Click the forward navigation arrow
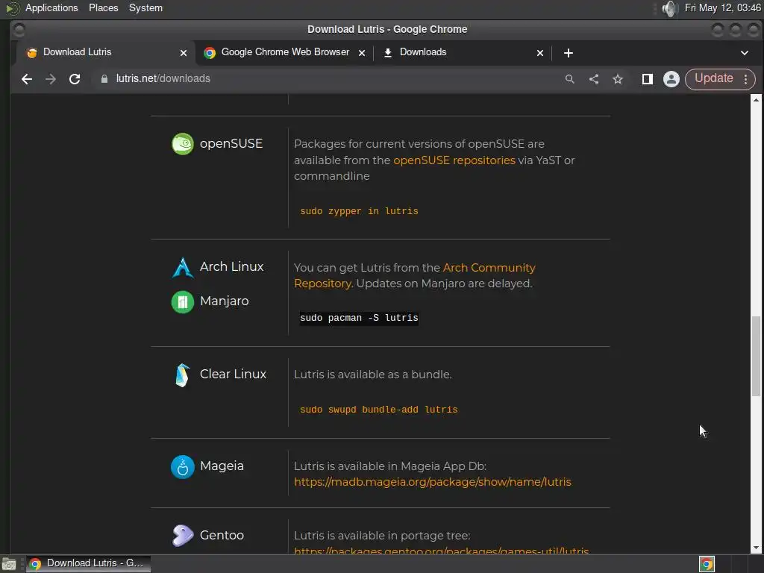The width and height of the screenshot is (764, 573). (x=51, y=79)
